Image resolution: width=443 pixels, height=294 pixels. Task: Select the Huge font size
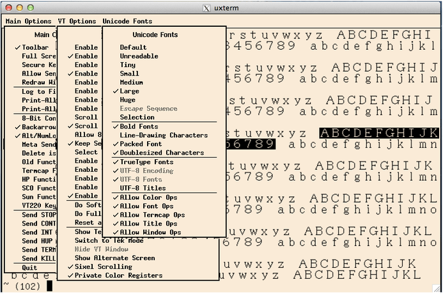[x=128, y=100]
